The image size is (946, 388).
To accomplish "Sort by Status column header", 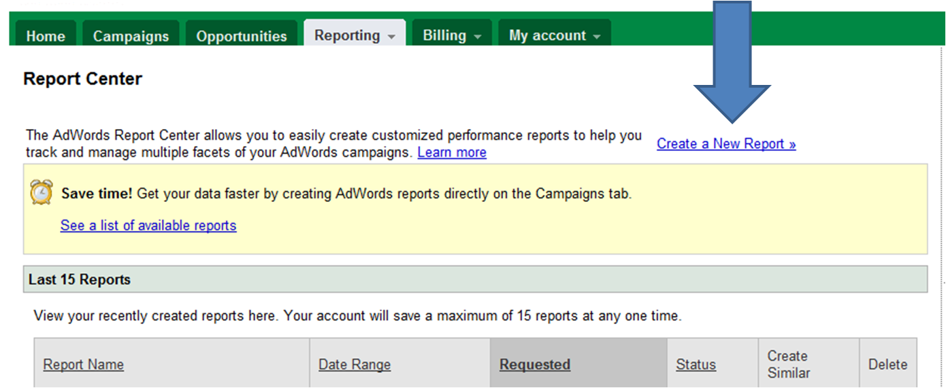I will [696, 365].
